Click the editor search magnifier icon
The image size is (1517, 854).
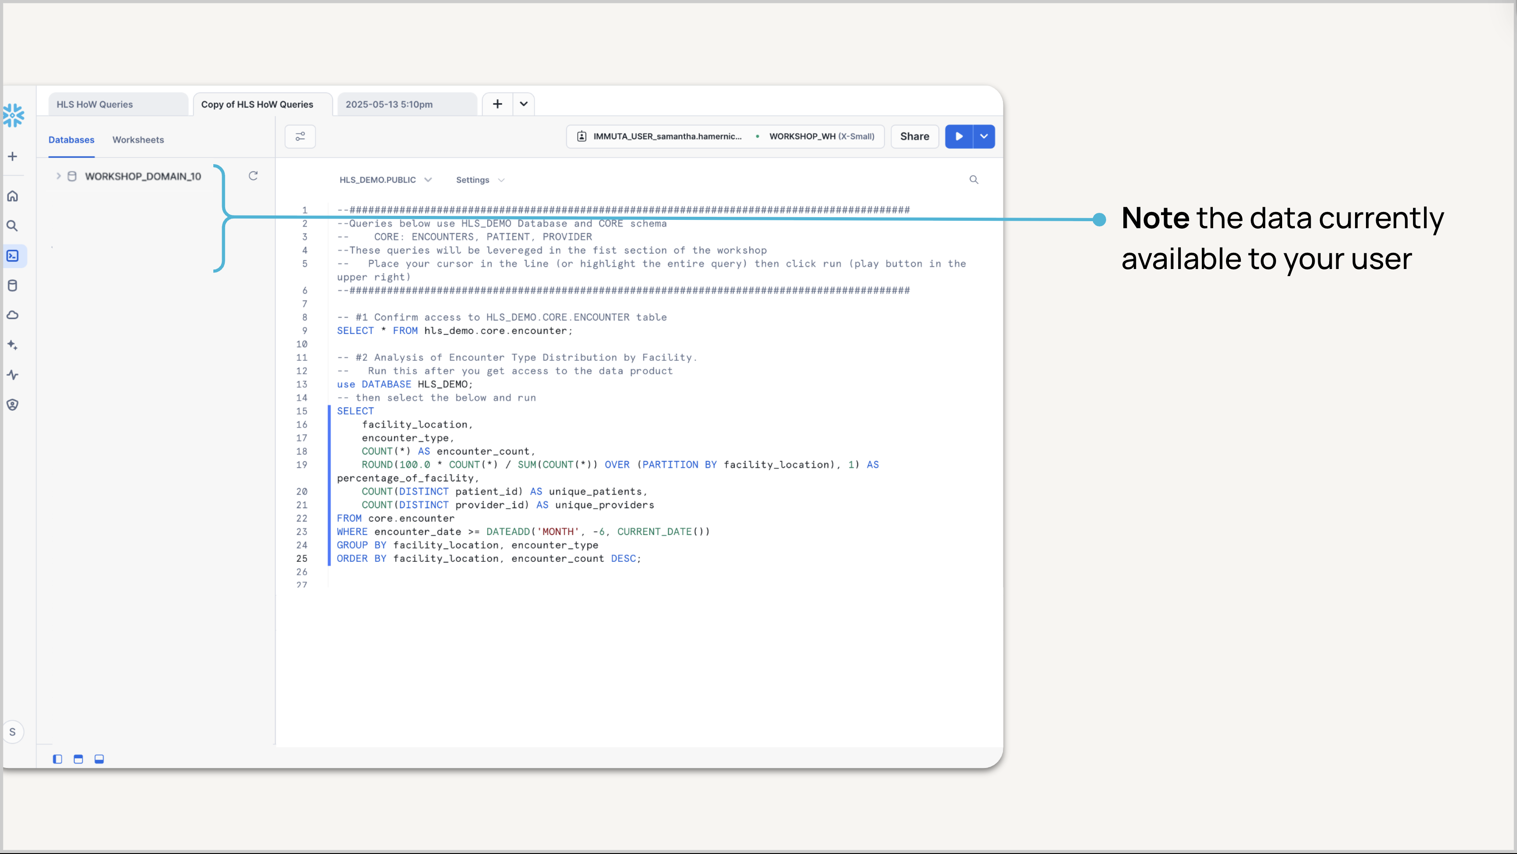pos(974,179)
